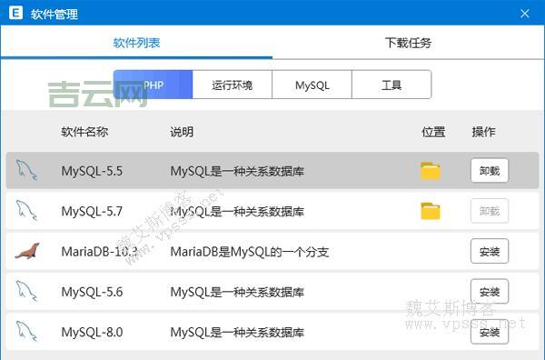
Task: Install MariaDB-10.3 with the 安装 button
Action: click(490, 251)
